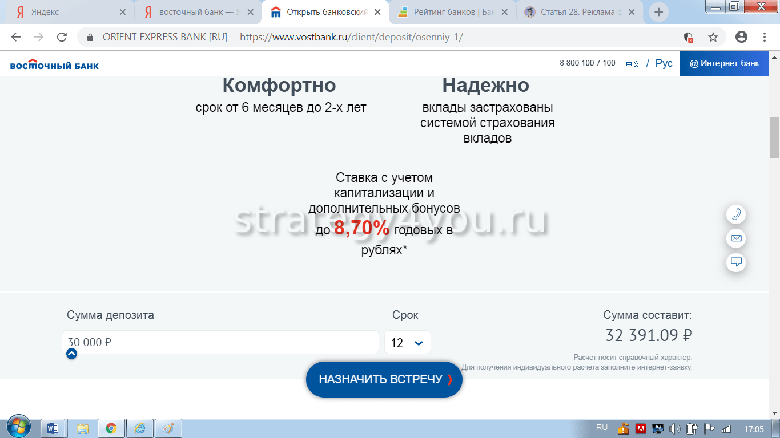Open the chat message floating icon
Viewport: 780px width, 438px height.
coord(736,262)
